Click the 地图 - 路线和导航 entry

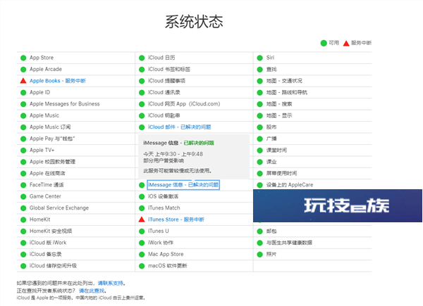click(287, 92)
